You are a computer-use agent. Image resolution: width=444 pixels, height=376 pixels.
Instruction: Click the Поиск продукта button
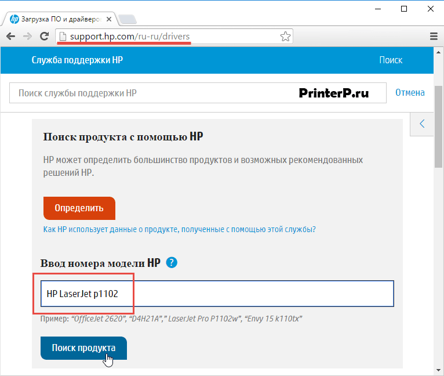83,348
